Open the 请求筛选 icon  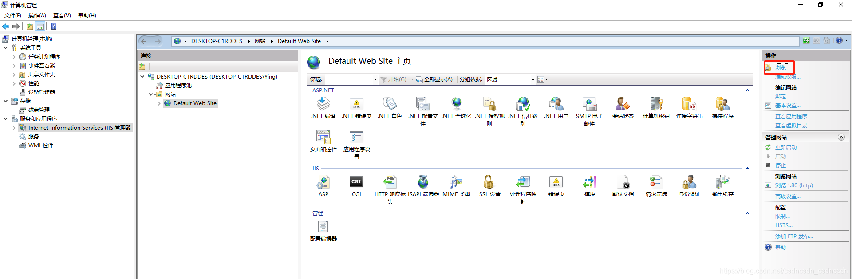coord(656,182)
